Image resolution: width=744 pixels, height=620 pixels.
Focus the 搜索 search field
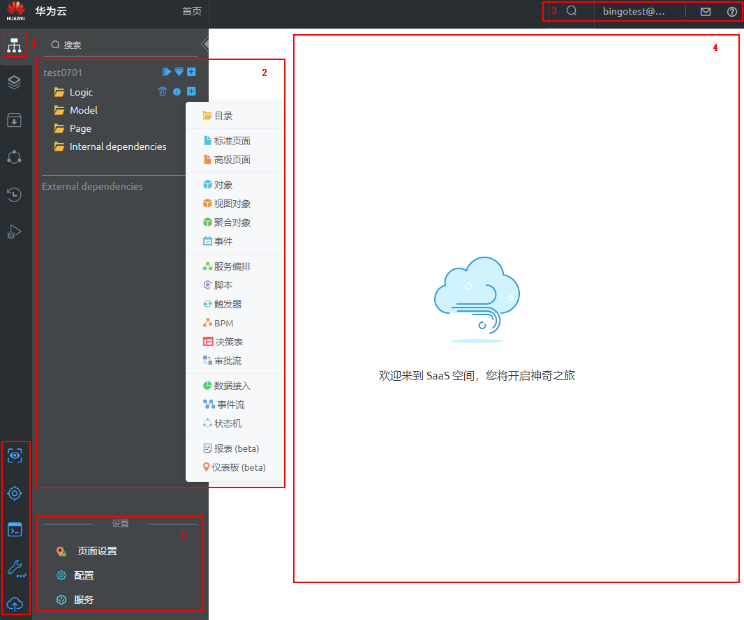[x=121, y=45]
